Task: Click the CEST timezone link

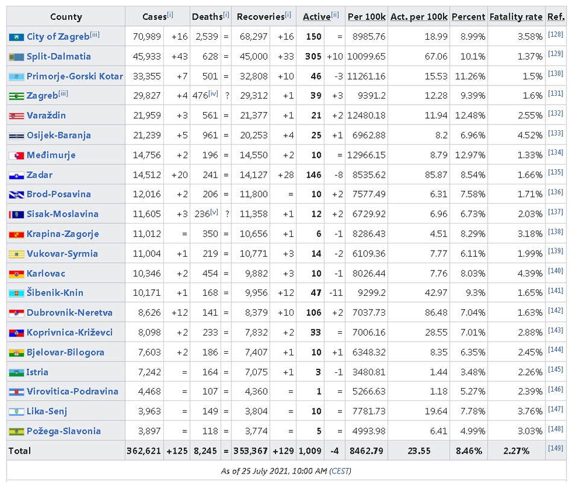Action: pyautogui.click(x=340, y=471)
